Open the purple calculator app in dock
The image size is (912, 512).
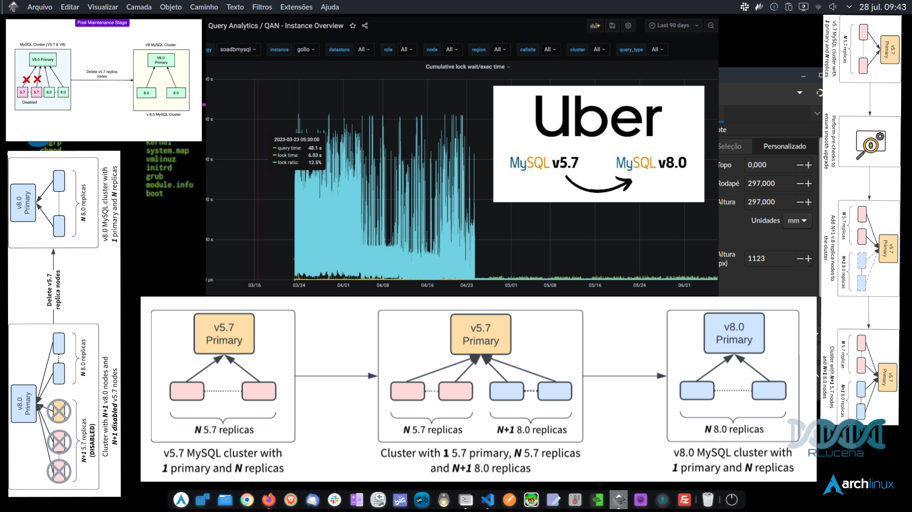[356, 500]
